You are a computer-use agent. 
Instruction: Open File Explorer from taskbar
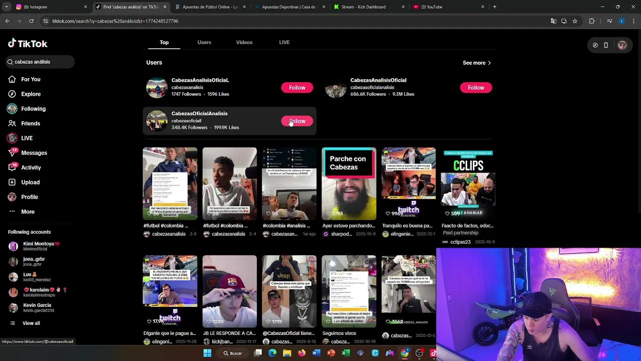(287, 353)
